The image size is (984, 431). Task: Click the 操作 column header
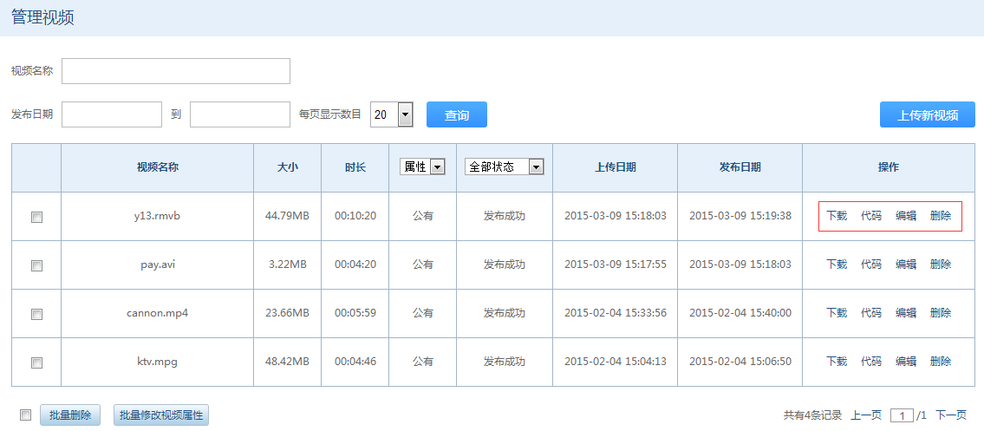(x=889, y=167)
